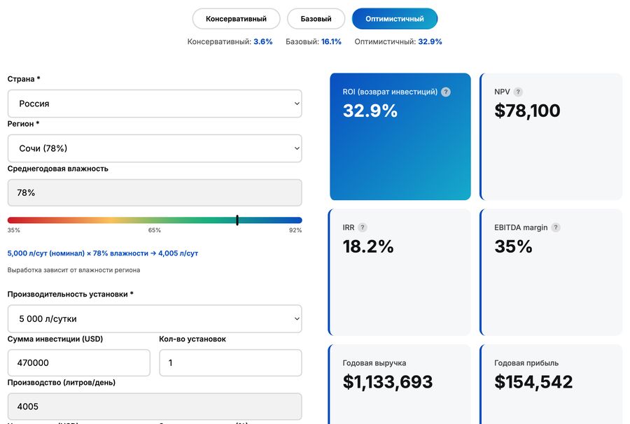Click the EBITDA margin 35% value
The width and height of the screenshot is (630, 424).
[514, 246]
